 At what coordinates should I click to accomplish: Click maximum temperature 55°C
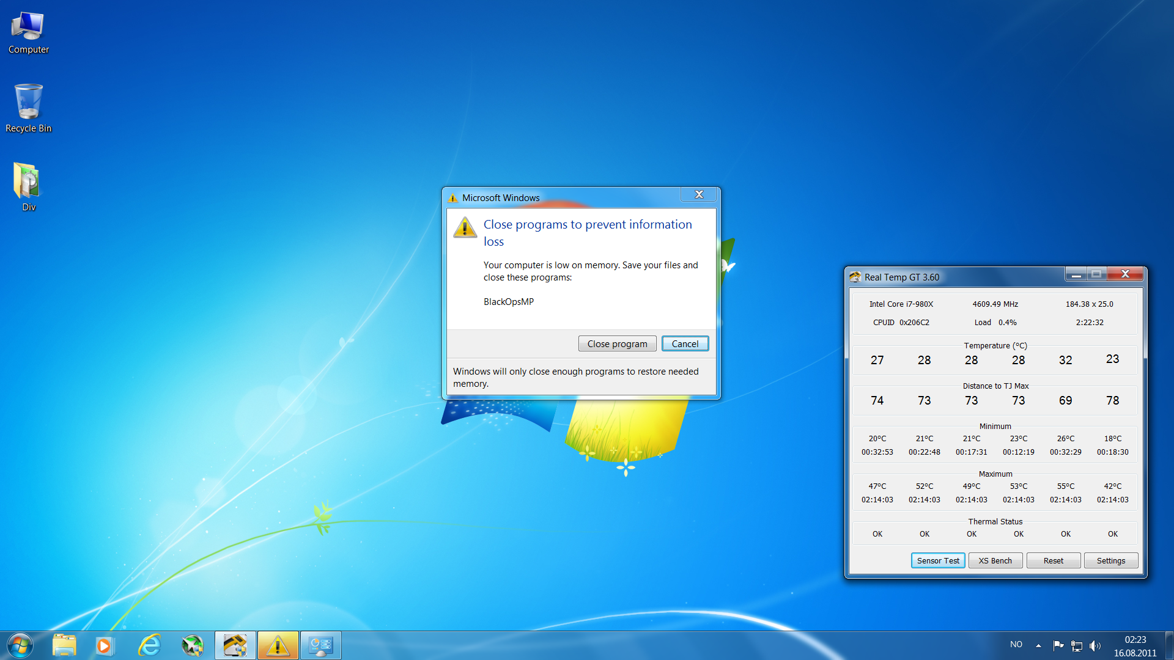[1066, 486]
